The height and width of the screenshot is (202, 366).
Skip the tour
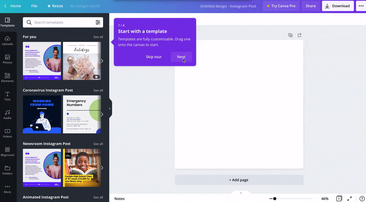[x=154, y=57]
